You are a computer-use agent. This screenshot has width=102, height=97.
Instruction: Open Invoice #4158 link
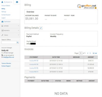pos(34,64)
